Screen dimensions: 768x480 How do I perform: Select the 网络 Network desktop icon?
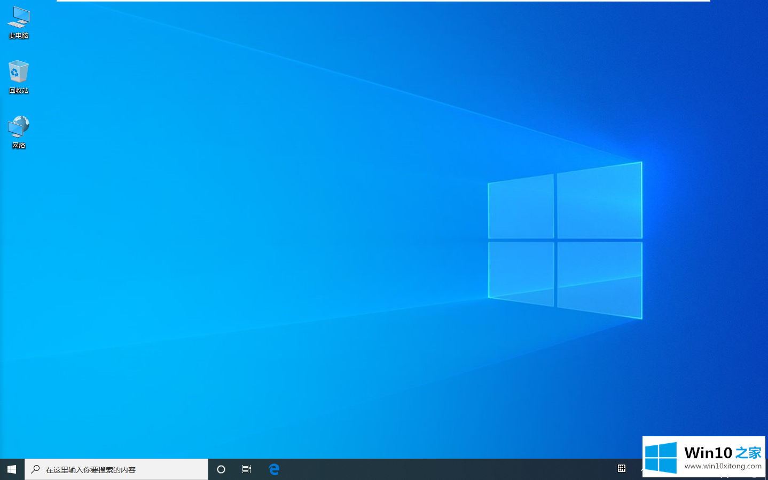click(19, 127)
